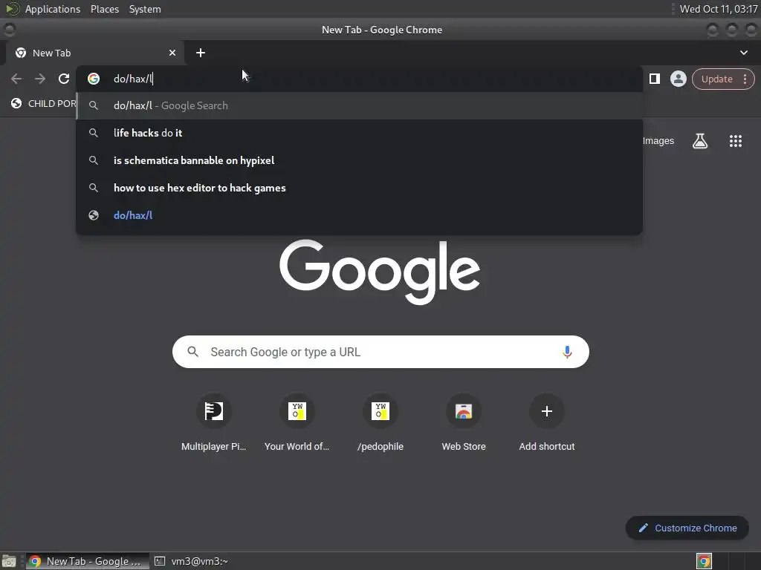Open a new tab with the plus button
Image resolution: width=761 pixels, height=570 pixels.
pyautogui.click(x=201, y=53)
